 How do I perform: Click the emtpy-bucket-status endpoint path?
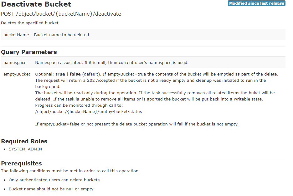89,111
